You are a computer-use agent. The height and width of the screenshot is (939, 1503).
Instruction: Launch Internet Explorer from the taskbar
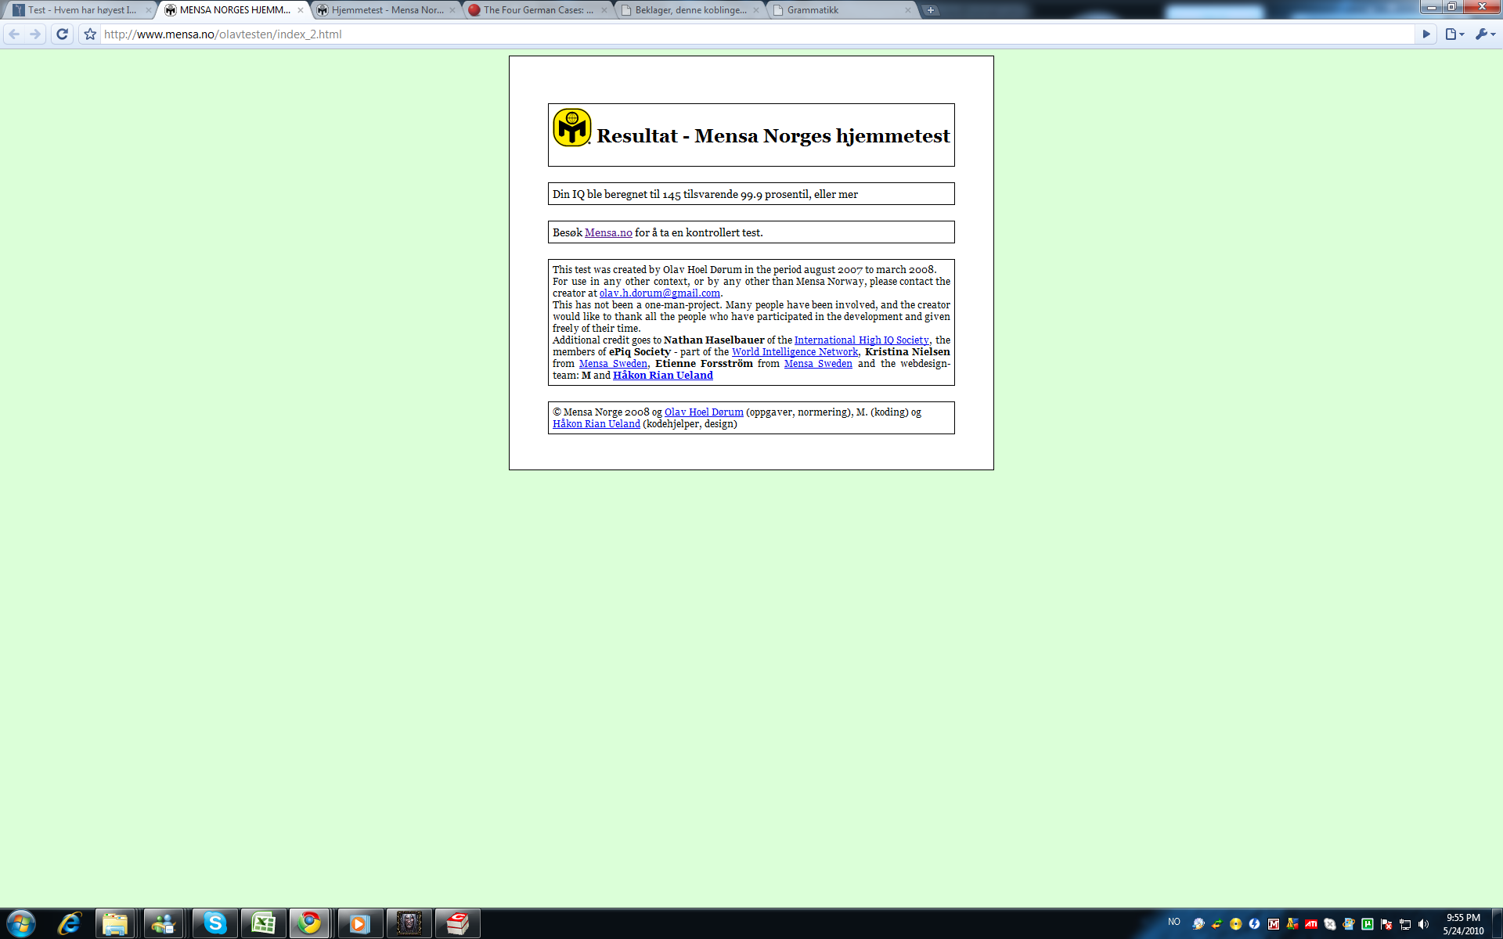coord(70,924)
